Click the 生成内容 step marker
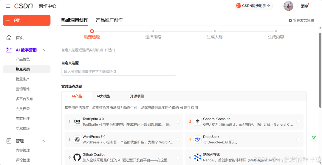Viewport: 322px width, 165px height. click(x=276, y=31)
